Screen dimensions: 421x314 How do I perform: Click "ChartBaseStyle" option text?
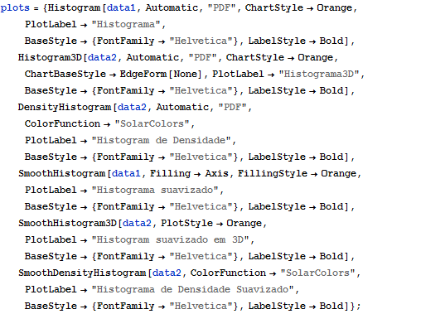65,74
